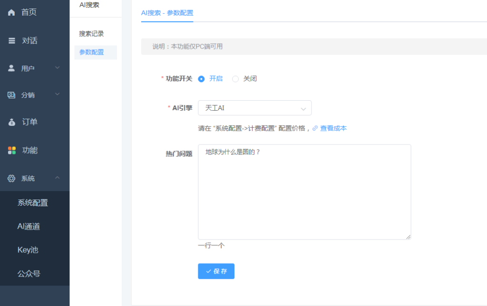Open the 用户 user section icon

[x=11, y=67]
